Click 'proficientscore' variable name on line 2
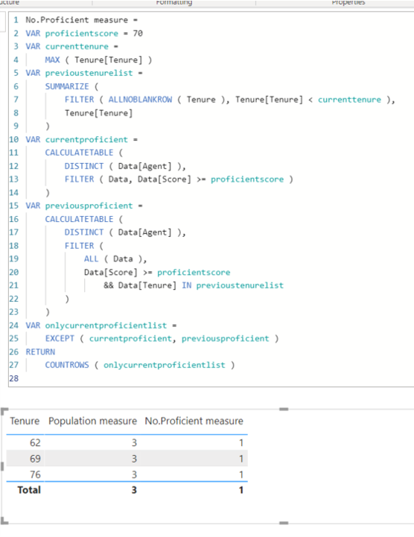This screenshot has width=414, height=537. pyautogui.click(x=81, y=34)
